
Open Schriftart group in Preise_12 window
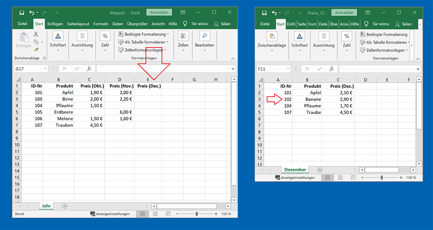point(299,41)
